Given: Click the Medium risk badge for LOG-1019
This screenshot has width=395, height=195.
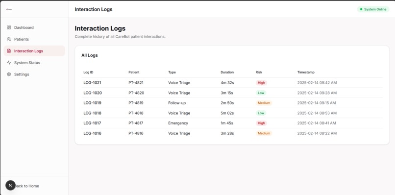Looking at the screenshot, I should tap(264, 103).
